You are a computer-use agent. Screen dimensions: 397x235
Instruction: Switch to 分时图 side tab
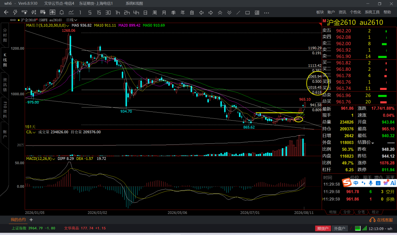pos(5,35)
